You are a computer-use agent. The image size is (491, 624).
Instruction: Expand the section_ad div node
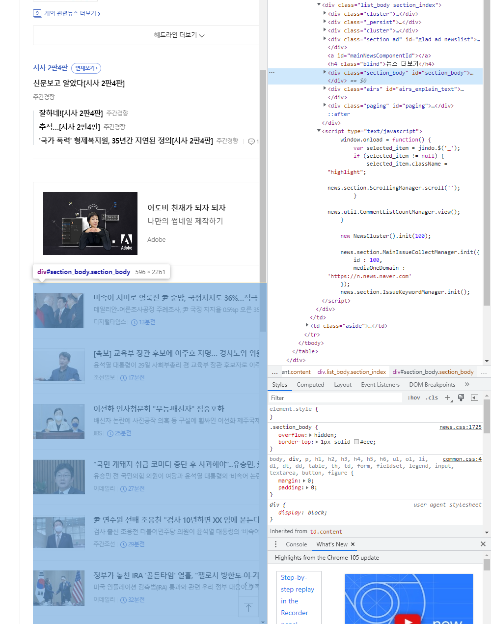pos(325,39)
